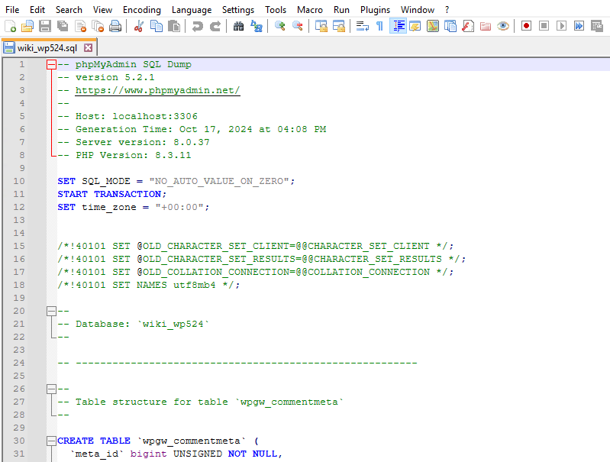Click the Close All documents toolbar icon
This screenshot has width=610, height=462.
[x=98, y=26]
